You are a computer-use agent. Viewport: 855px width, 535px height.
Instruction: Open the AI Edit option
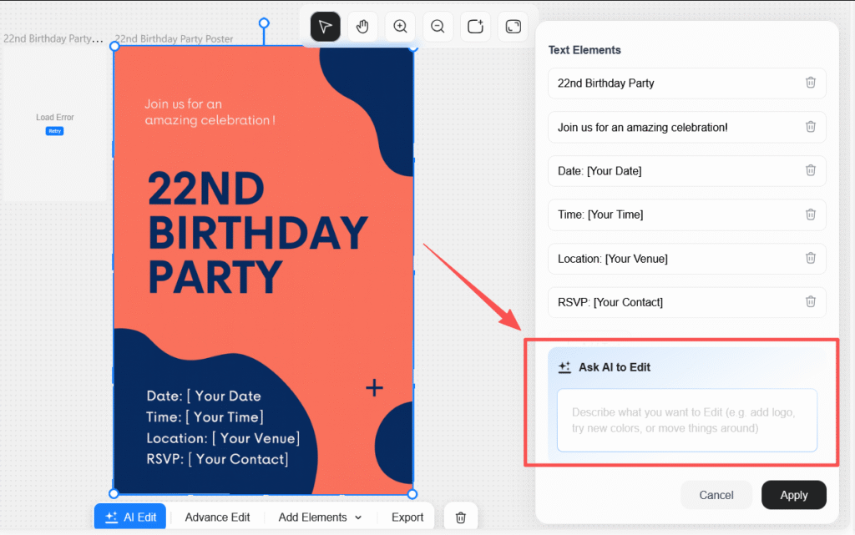click(131, 517)
